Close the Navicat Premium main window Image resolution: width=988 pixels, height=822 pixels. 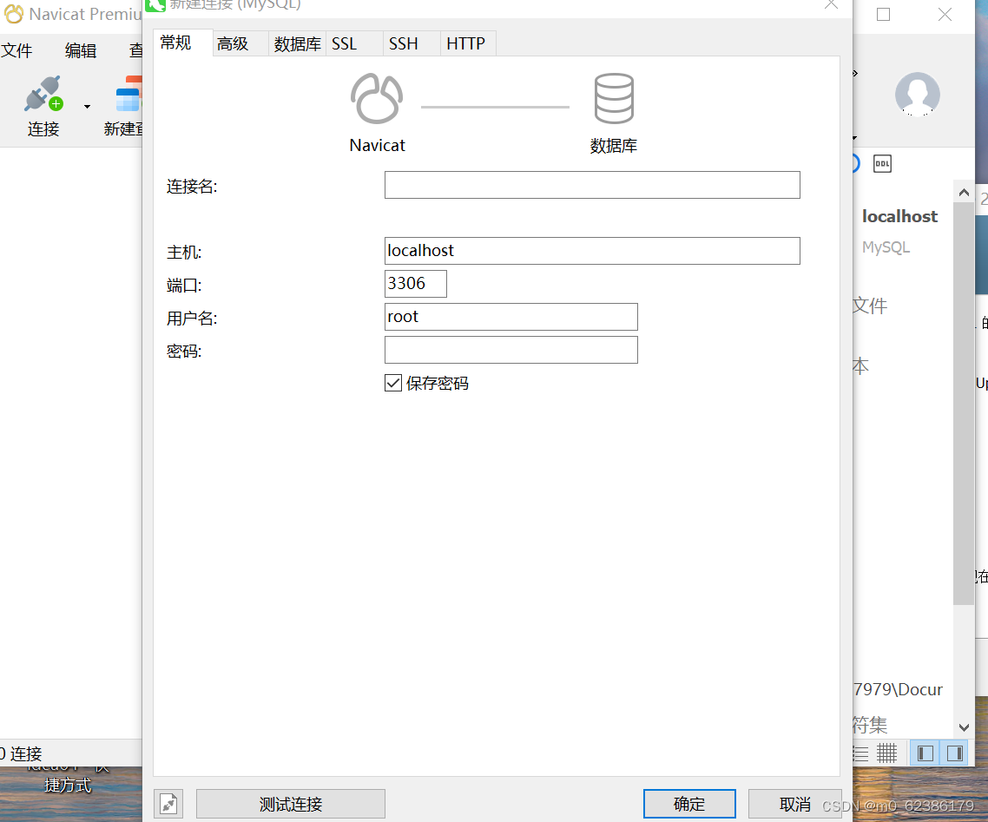[945, 14]
